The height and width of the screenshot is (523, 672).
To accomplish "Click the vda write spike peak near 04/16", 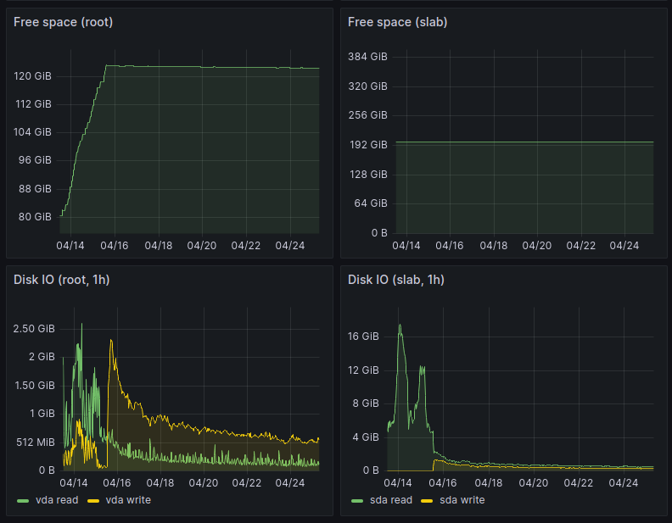I will coord(111,341).
